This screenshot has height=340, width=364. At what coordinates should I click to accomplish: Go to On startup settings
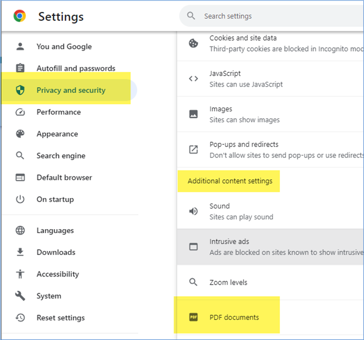pyautogui.click(x=55, y=200)
